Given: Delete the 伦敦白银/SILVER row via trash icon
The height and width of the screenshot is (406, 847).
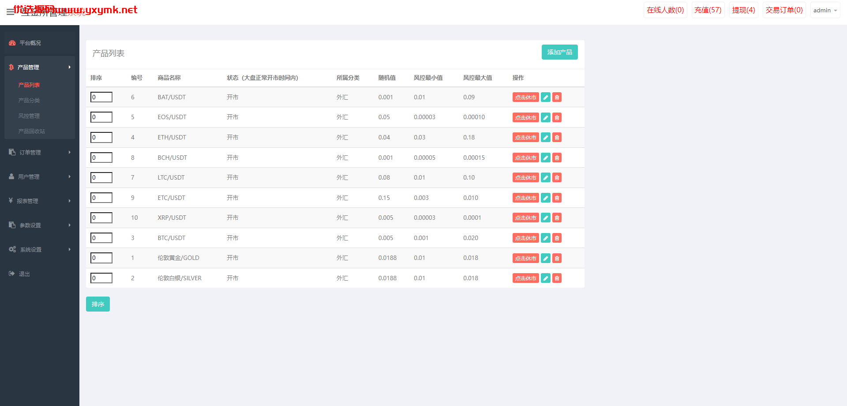Looking at the screenshot, I should pyautogui.click(x=557, y=278).
